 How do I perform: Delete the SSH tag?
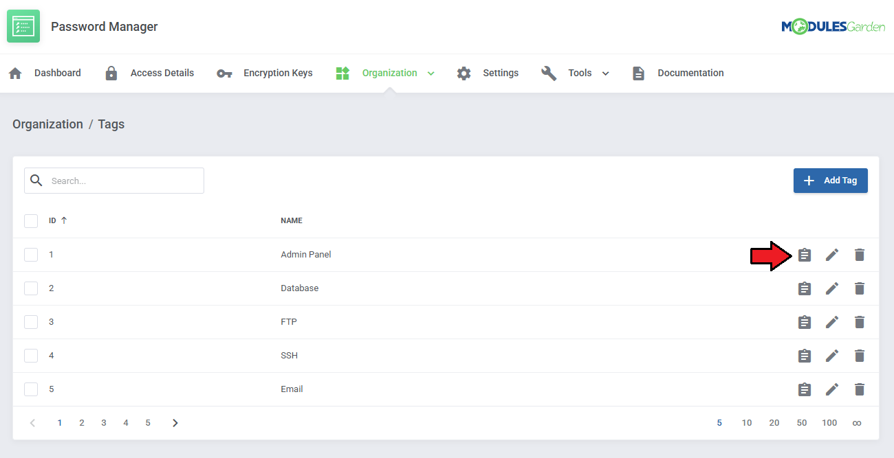click(x=859, y=356)
